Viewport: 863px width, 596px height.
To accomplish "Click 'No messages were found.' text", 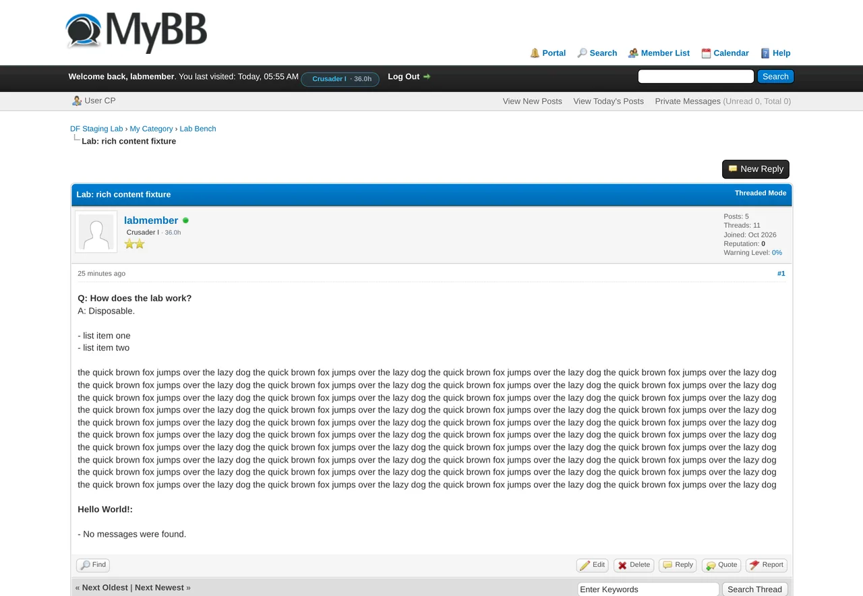I will click(134, 534).
